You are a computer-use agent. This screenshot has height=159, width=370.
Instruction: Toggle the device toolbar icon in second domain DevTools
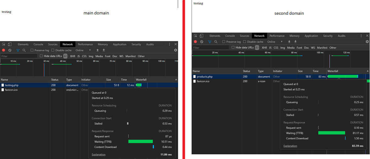tap(201, 36)
